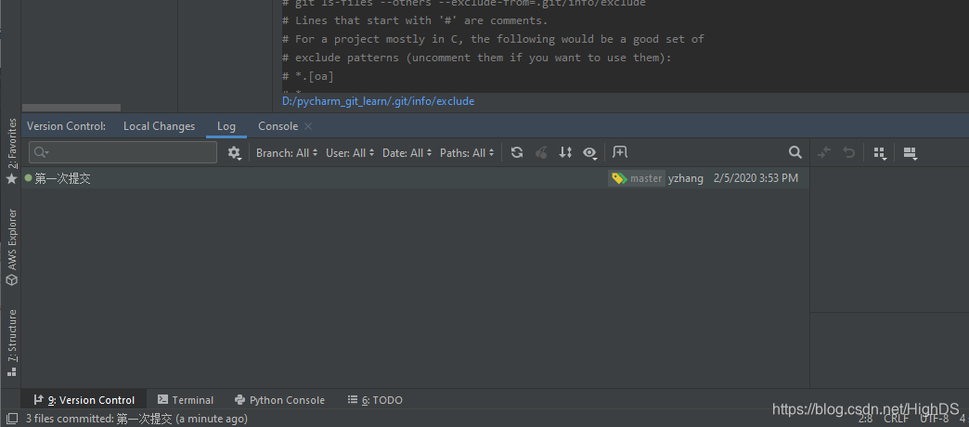Open the eye Quick Settings menu
Screen dimensions: 969x427
pos(590,152)
